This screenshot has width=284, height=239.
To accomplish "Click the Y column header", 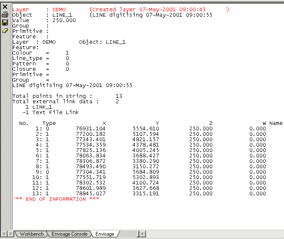I will pos(157,123).
